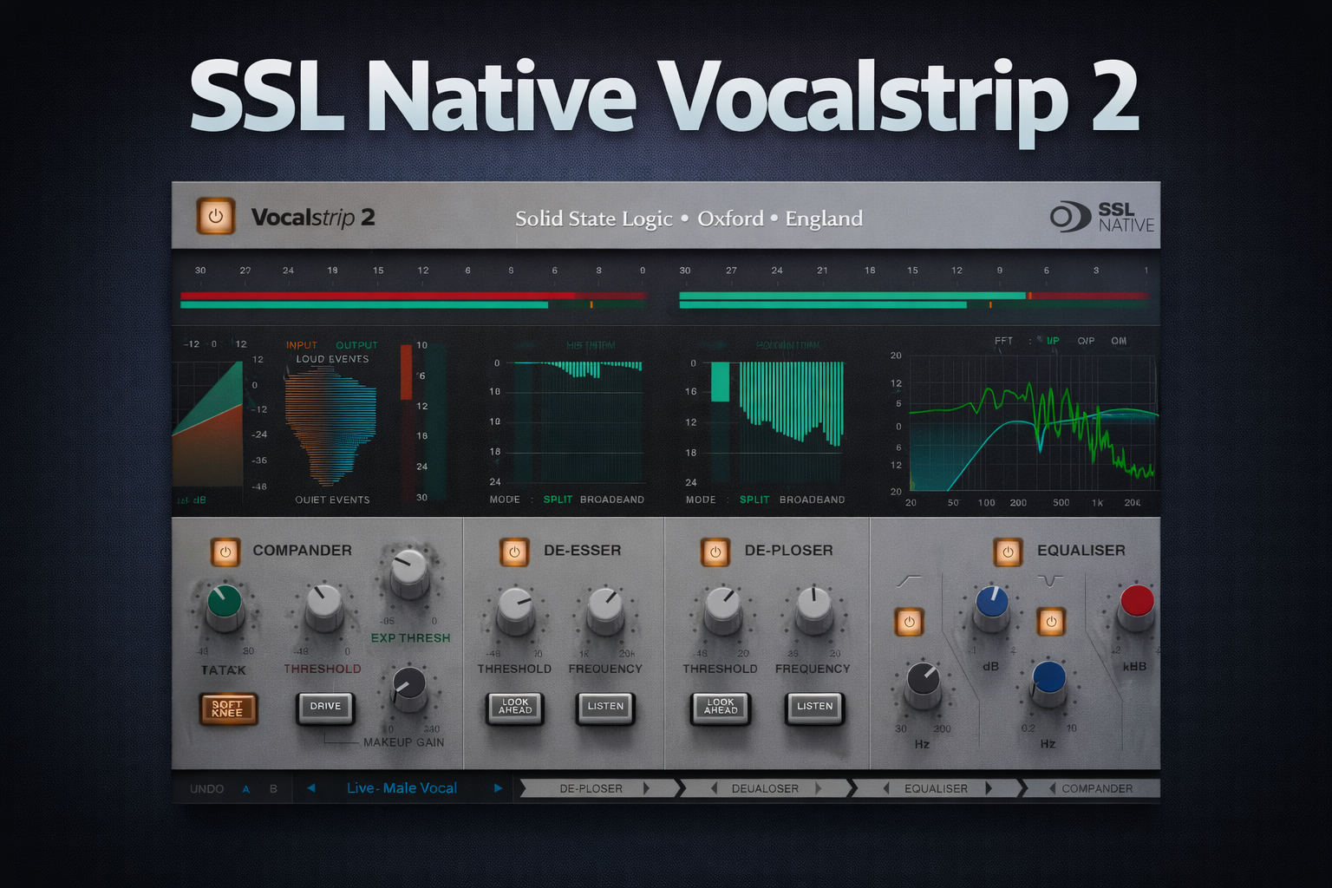Turn FFT analyser off
The width and height of the screenshot is (1332, 888).
coord(1119,341)
